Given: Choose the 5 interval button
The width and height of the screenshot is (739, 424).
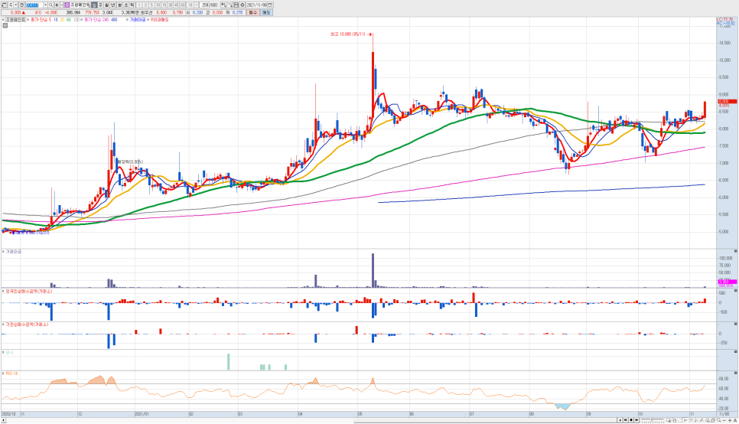Looking at the screenshot, I should click(x=151, y=5).
